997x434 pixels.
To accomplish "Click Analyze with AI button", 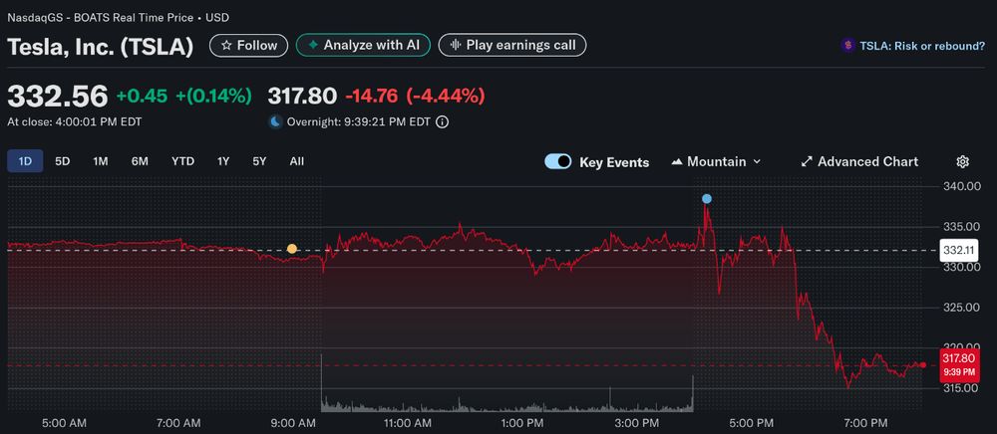I will coord(363,45).
